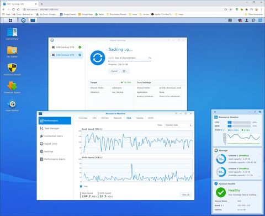Open Connected Users in Resource Monitor sidebar
The height and width of the screenshot is (216, 265).
[x=55, y=136]
